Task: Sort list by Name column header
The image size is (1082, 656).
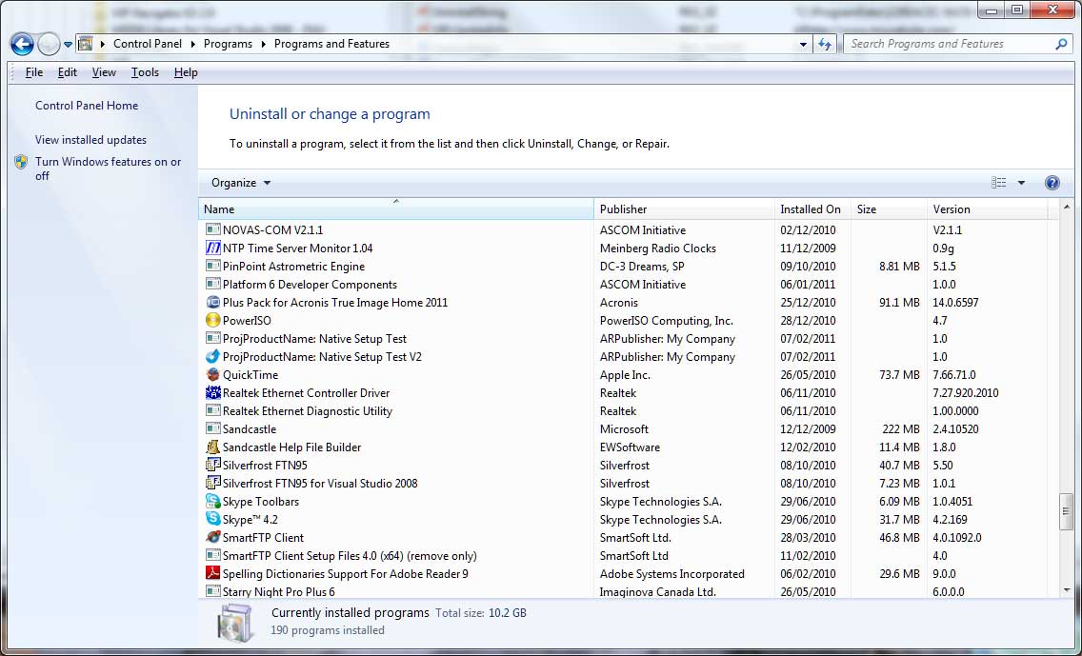Action: point(396,209)
